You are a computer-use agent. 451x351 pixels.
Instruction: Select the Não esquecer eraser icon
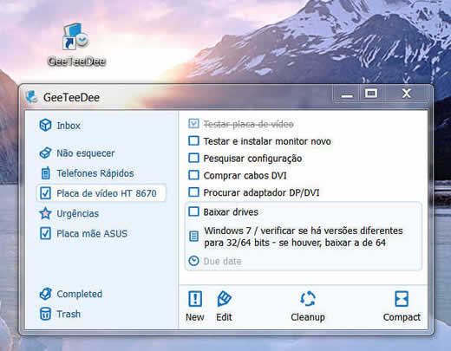45,153
